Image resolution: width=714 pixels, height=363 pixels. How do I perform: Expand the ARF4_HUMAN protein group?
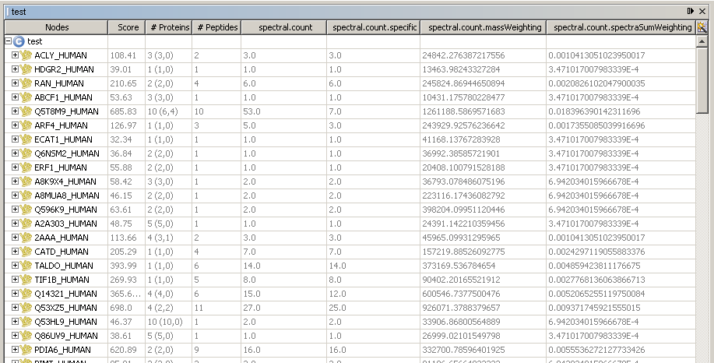pos(15,125)
